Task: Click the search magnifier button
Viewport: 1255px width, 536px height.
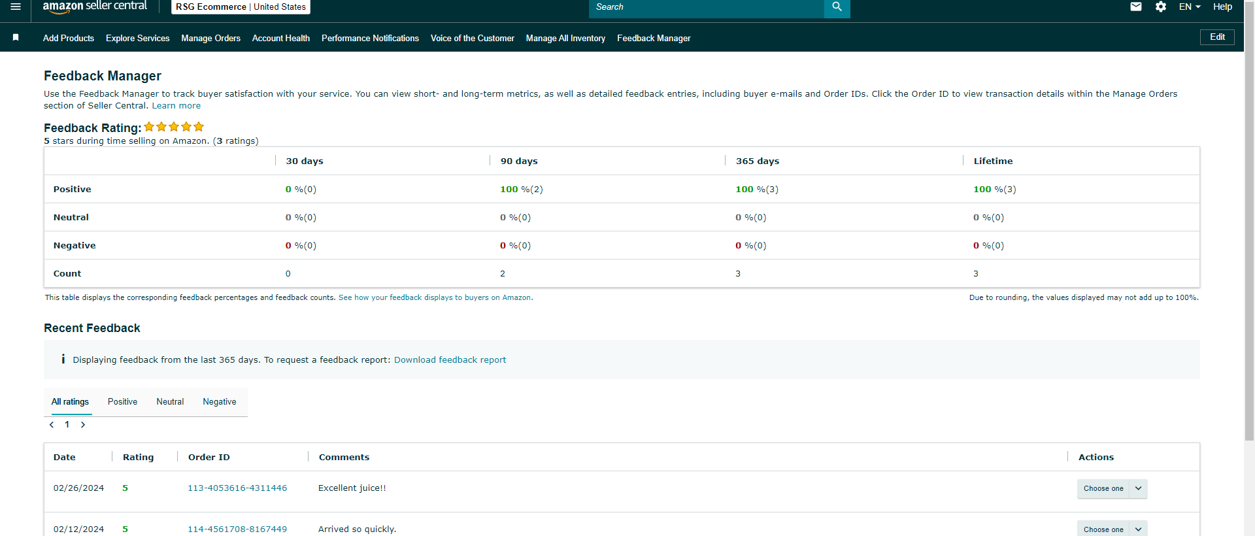Action: coord(837,7)
